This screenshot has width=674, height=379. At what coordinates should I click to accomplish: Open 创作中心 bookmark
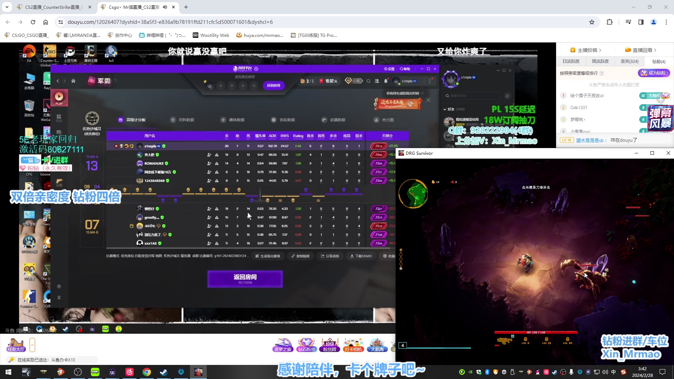[120, 35]
